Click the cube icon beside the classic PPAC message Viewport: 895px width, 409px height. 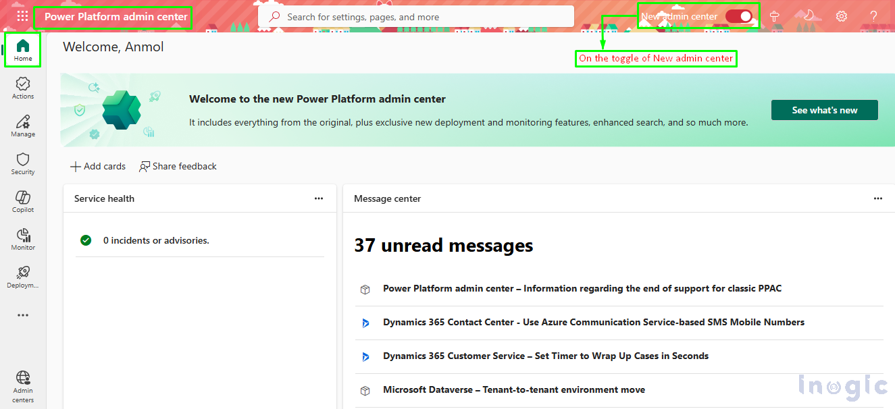pos(365,289)
